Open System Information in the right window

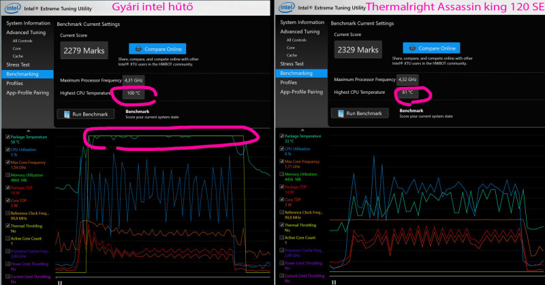(x=302, y=22)
